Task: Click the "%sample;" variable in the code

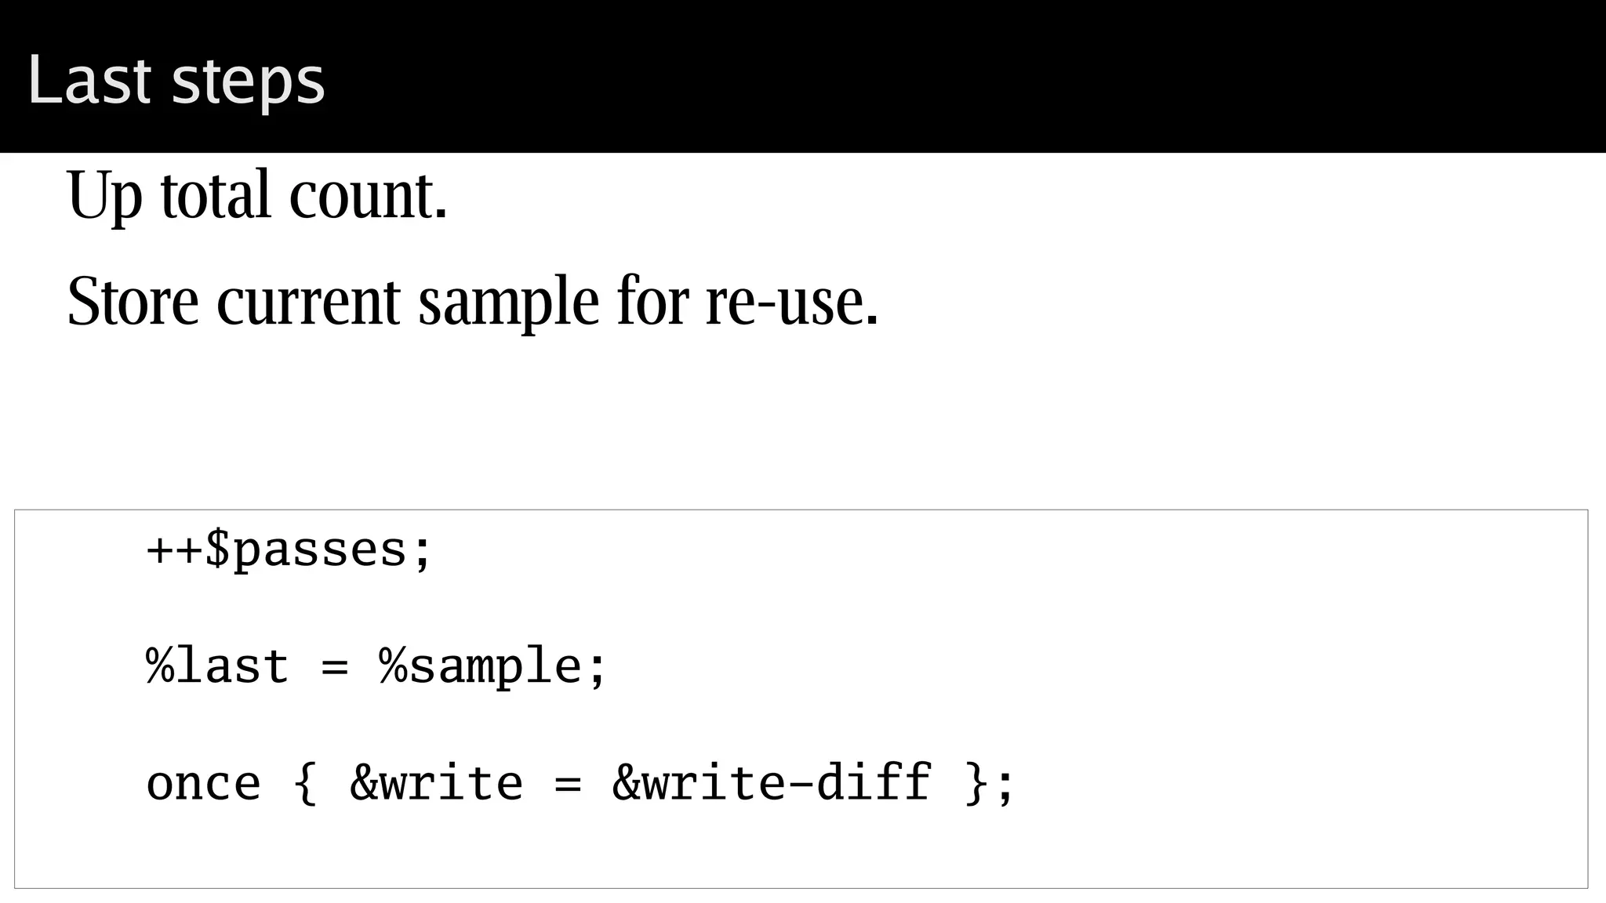Action: tap(493, 667)
